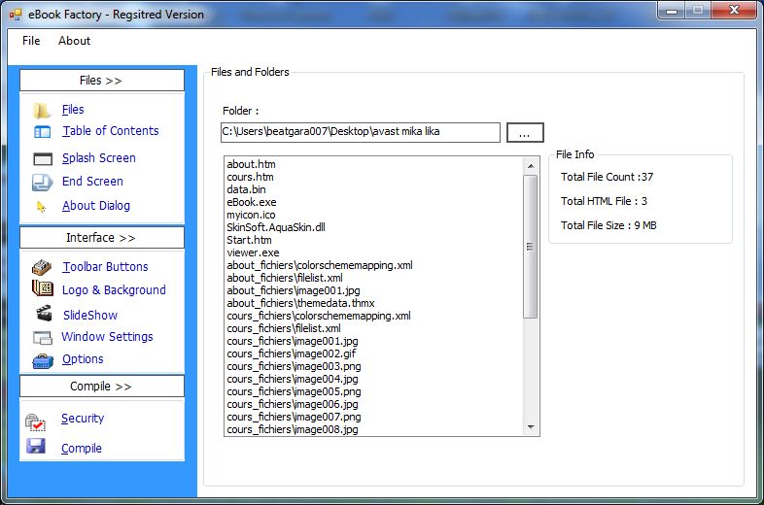Open the Files link
The height and width of the screenshot is (505, 764).
click(x=73, y=110)
